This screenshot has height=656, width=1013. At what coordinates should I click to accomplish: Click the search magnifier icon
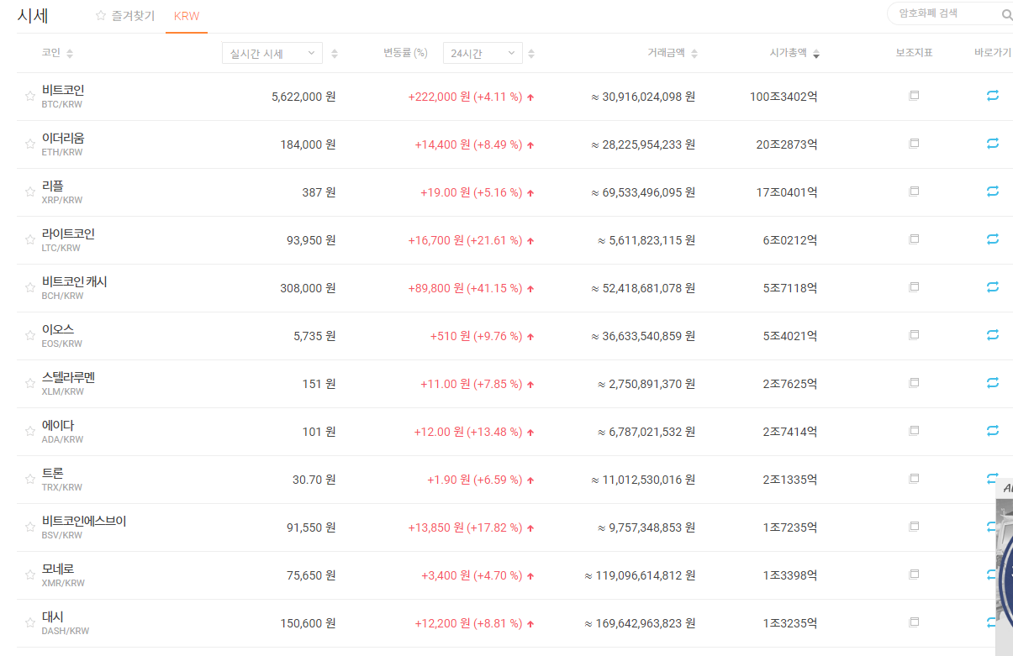coord(1006,14)
